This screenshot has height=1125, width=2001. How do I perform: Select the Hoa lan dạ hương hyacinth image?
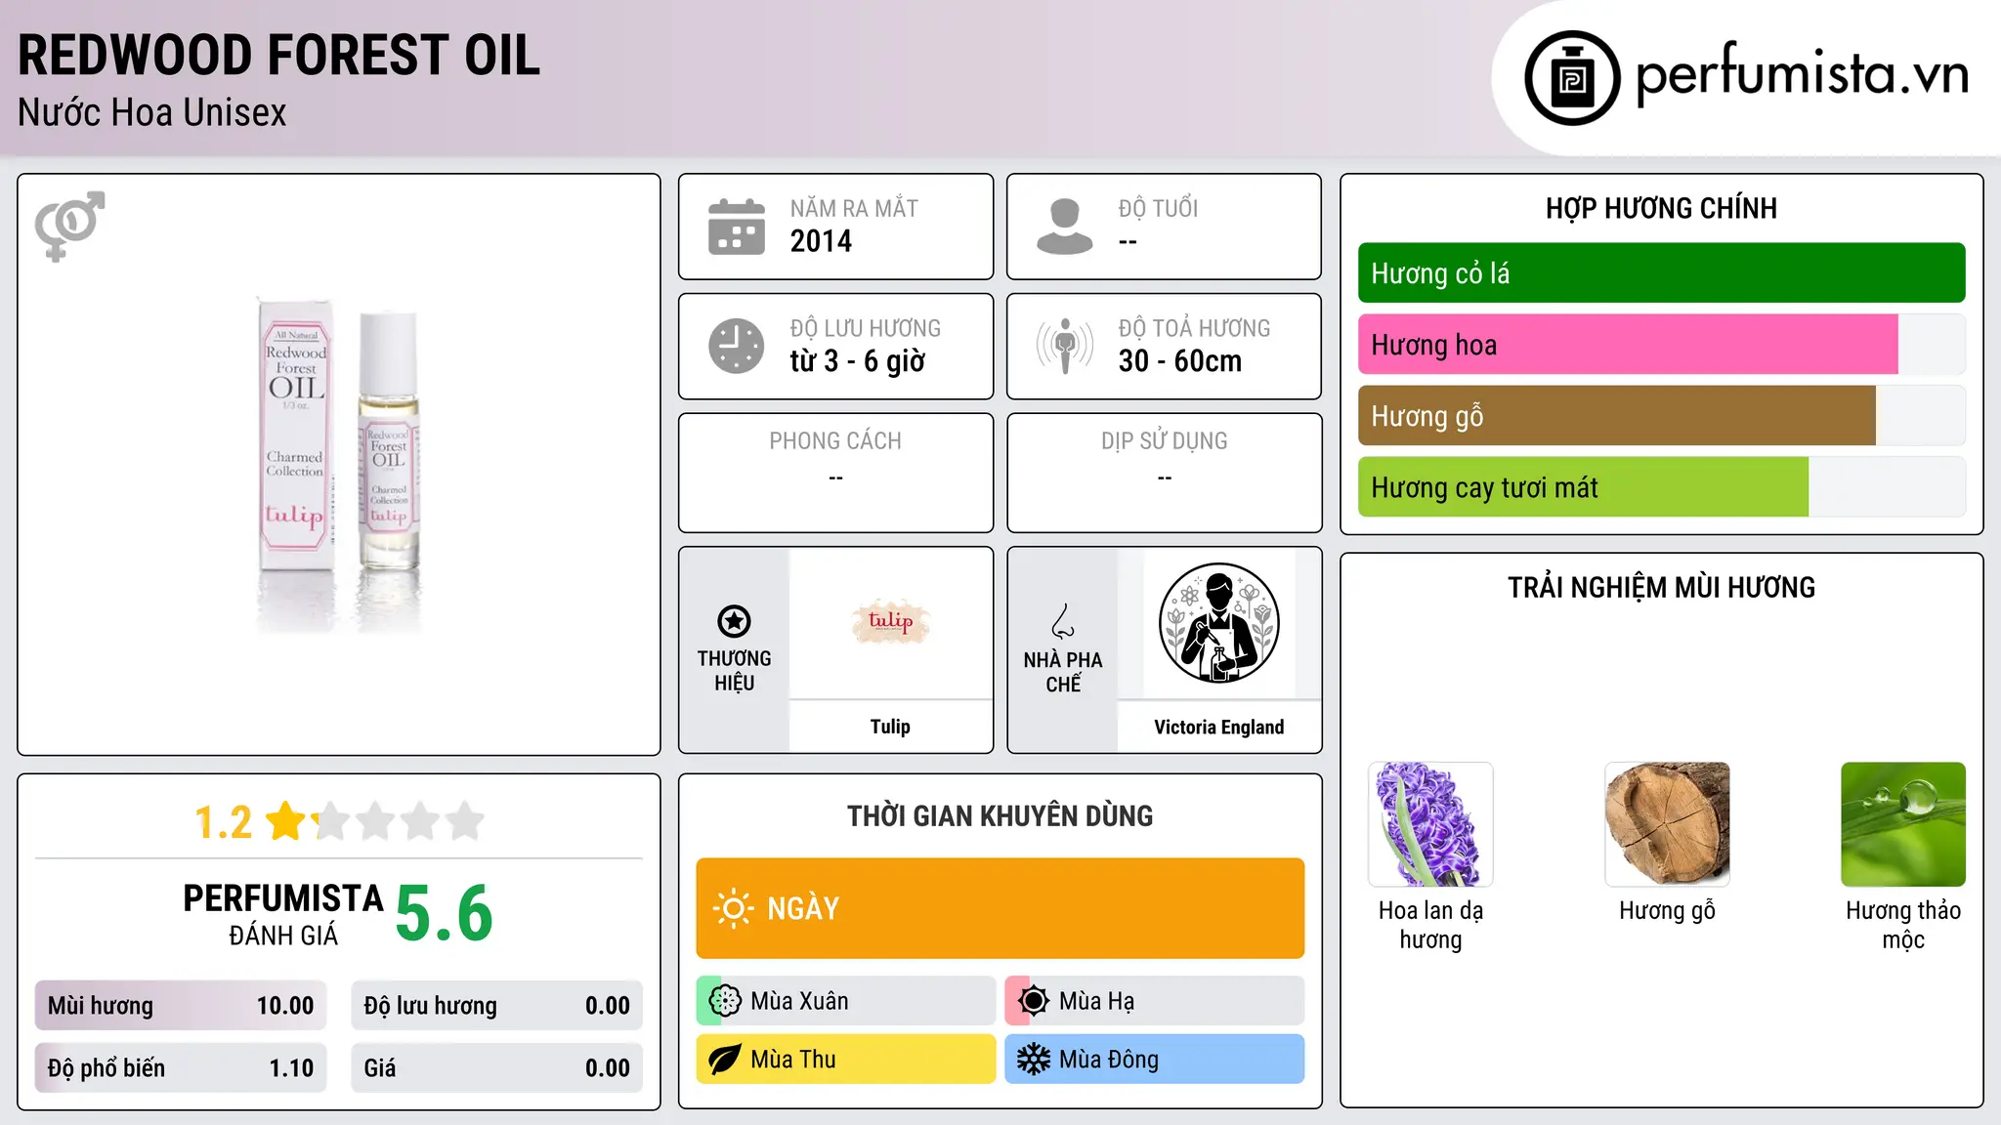(1430, 824)
